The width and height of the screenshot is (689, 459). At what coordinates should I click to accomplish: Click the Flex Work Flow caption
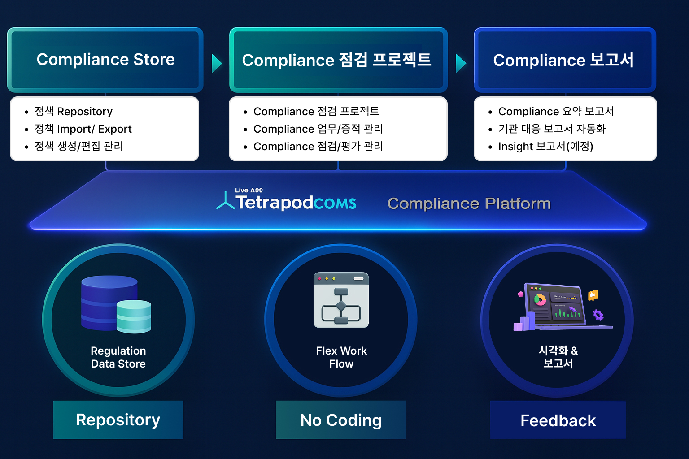point(341,357)
